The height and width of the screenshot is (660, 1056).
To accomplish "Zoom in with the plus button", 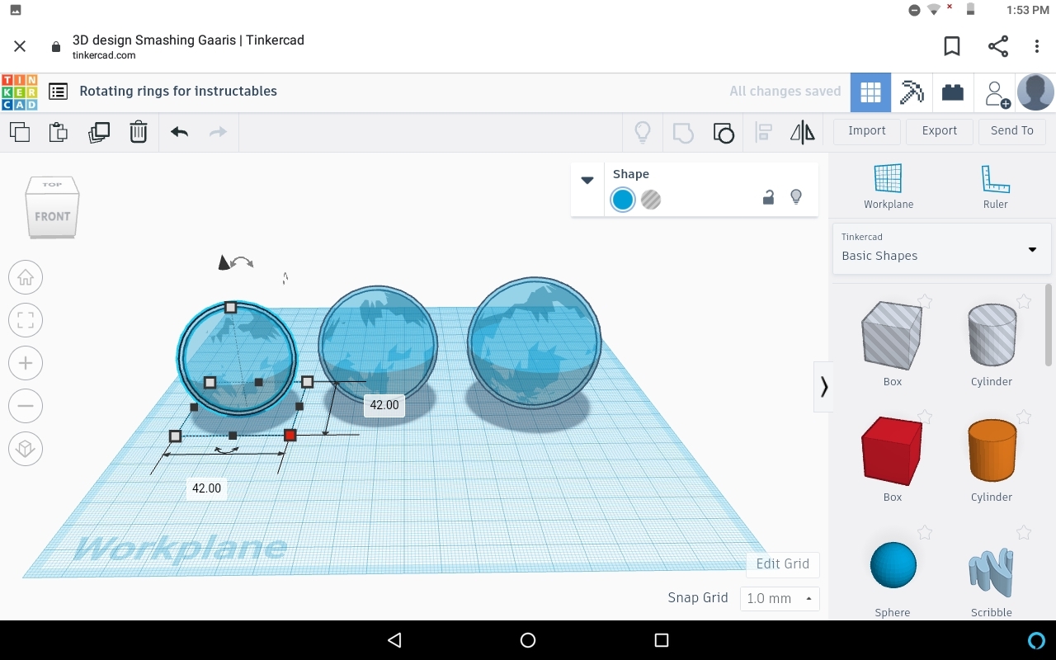I will (x=26, y=363).
